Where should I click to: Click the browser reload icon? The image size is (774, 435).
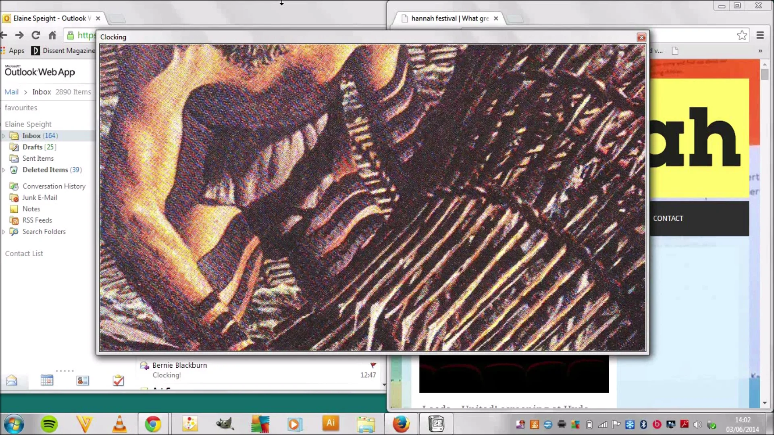point(36,35)
